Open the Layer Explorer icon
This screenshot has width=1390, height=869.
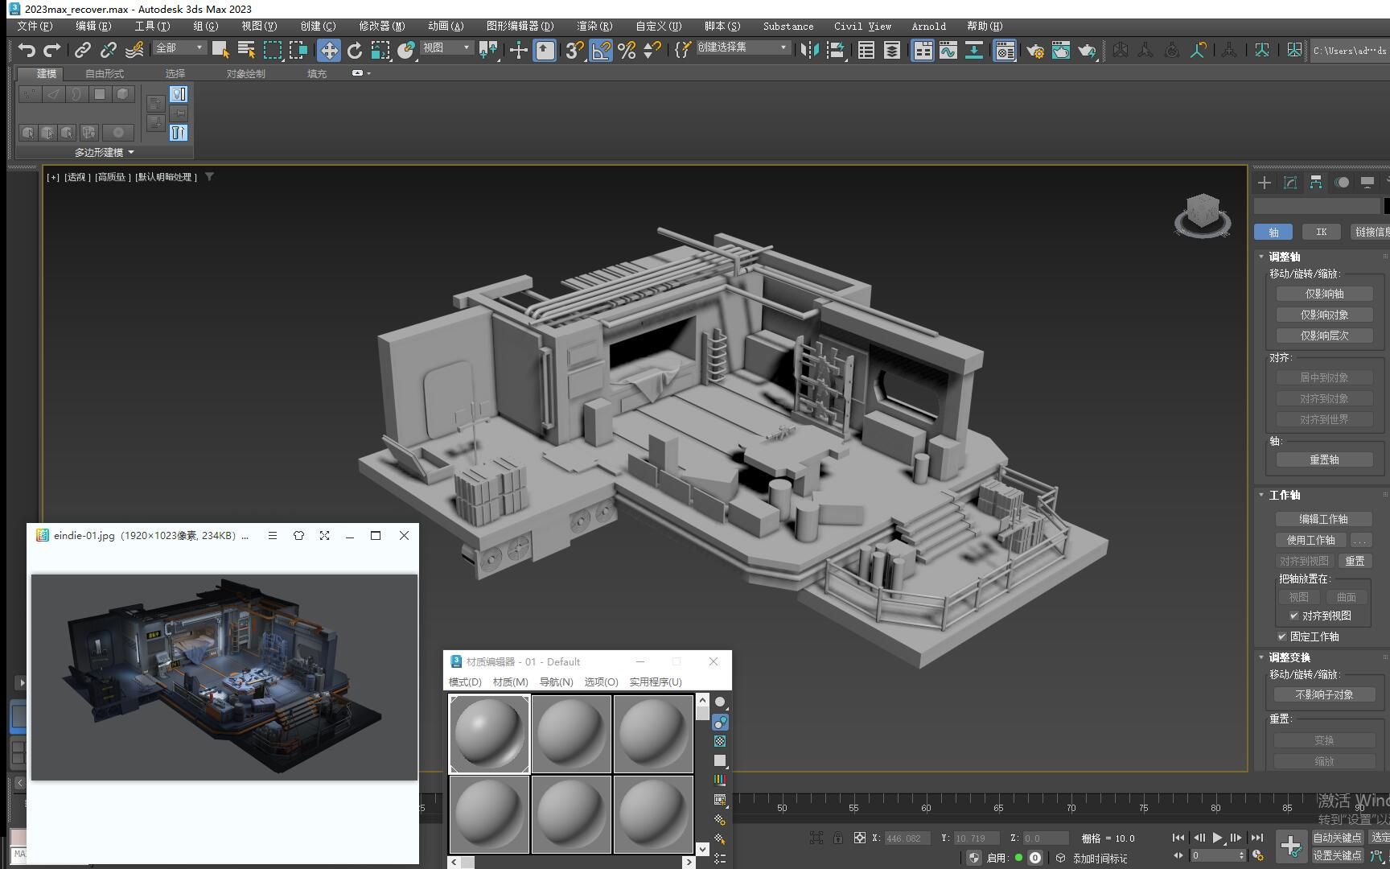[890, 50]
